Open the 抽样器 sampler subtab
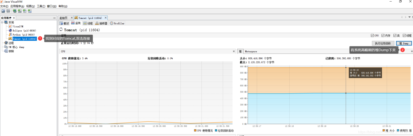The height and width of the screenshot is (136, 413). click(x=101, y=23)
